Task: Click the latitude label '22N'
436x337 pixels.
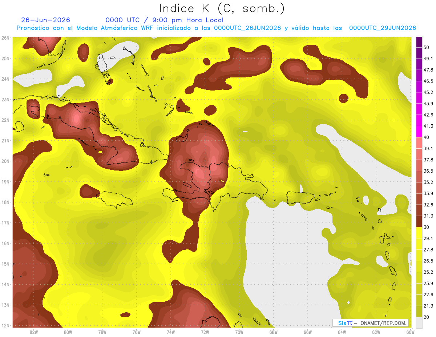Action: (5, 120)
